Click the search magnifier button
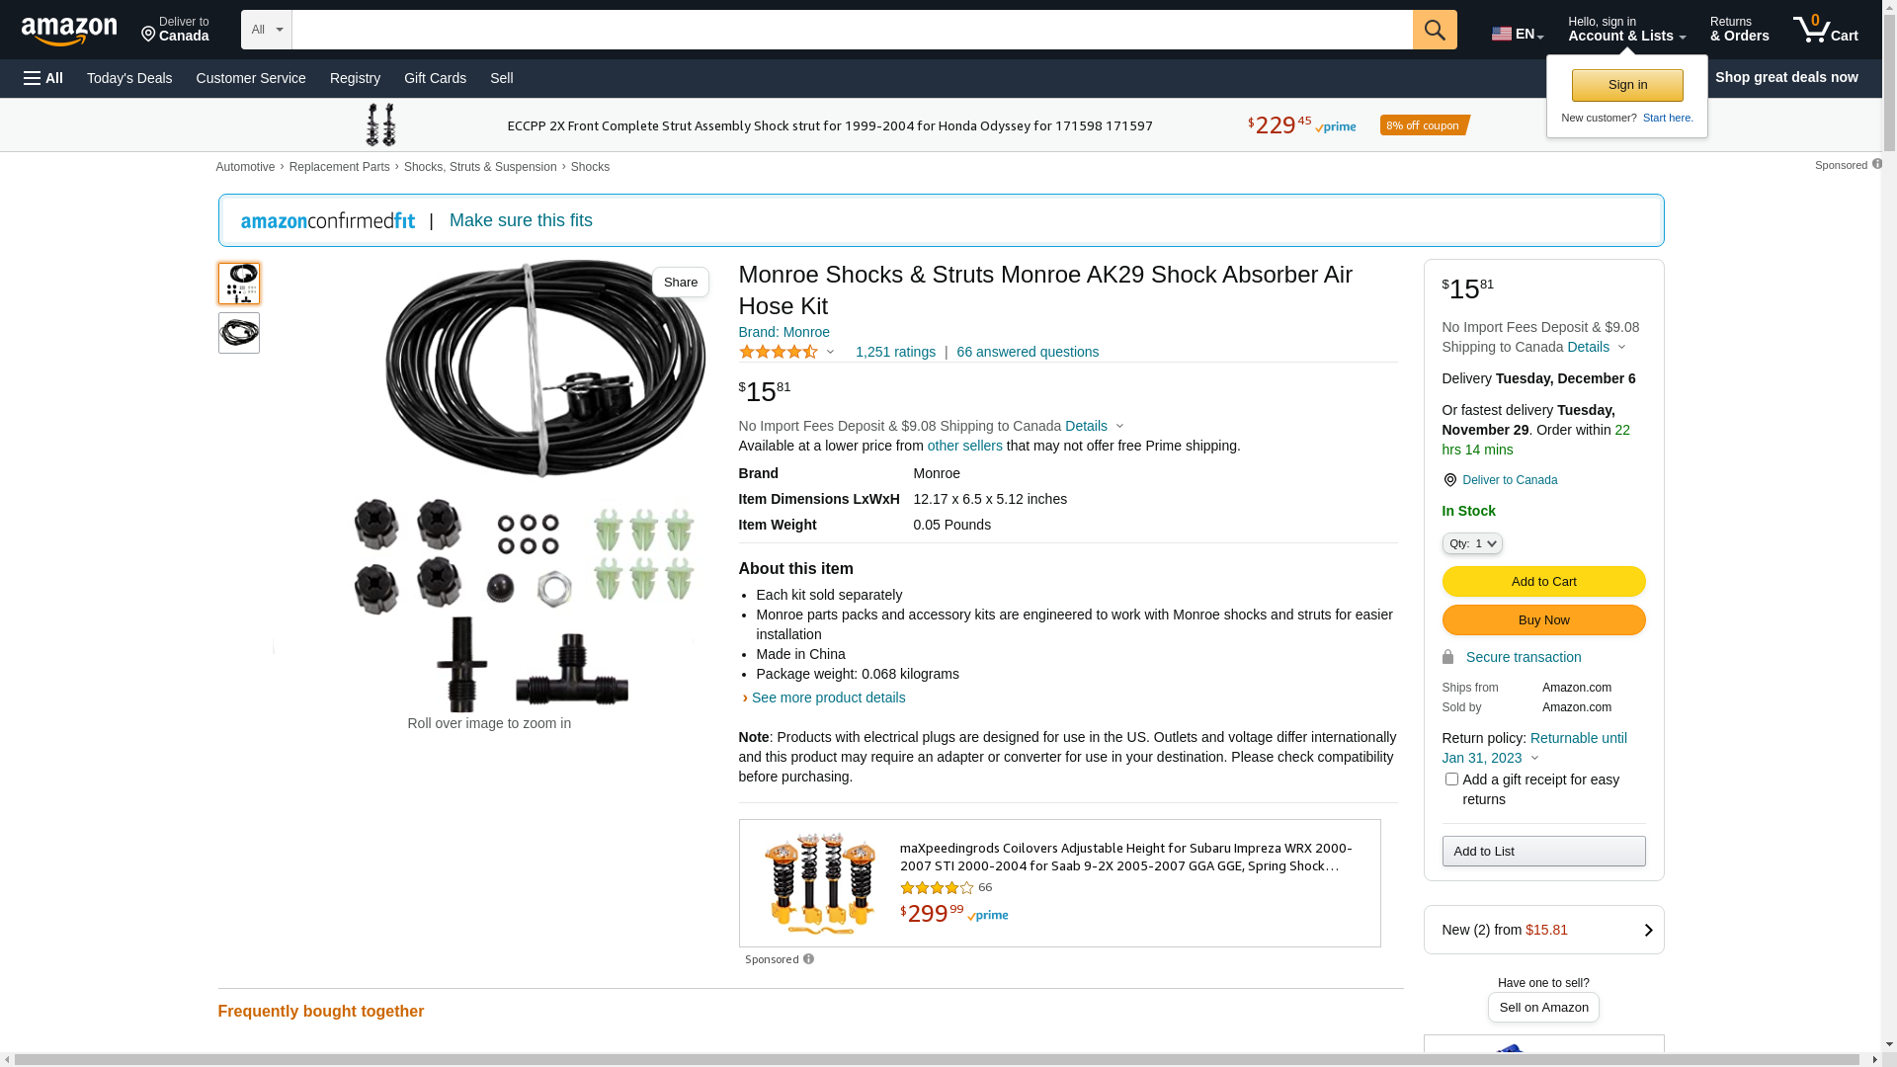The height and width of the screenshot is (1067, 1897). click(1435, 30)
